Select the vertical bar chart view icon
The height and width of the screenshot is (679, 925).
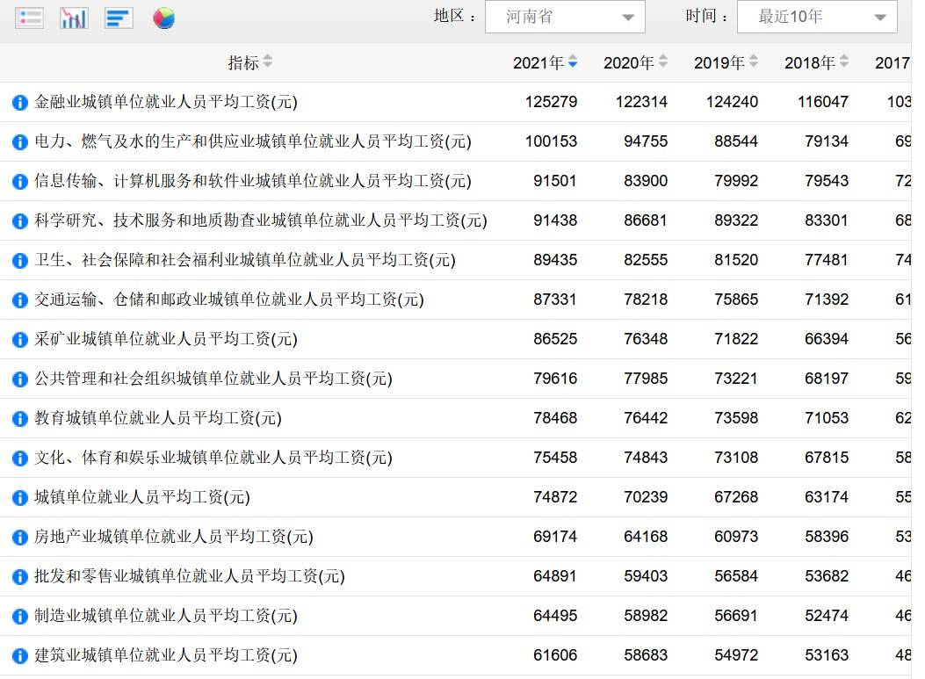(75, 18)
